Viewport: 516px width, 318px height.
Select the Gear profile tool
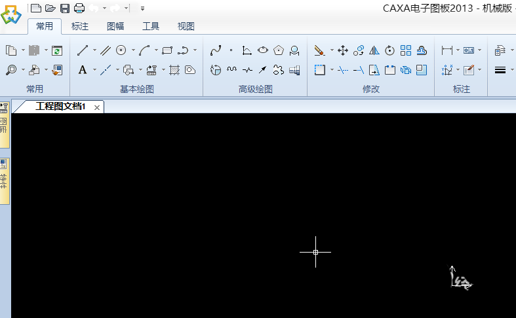(279, 69)
